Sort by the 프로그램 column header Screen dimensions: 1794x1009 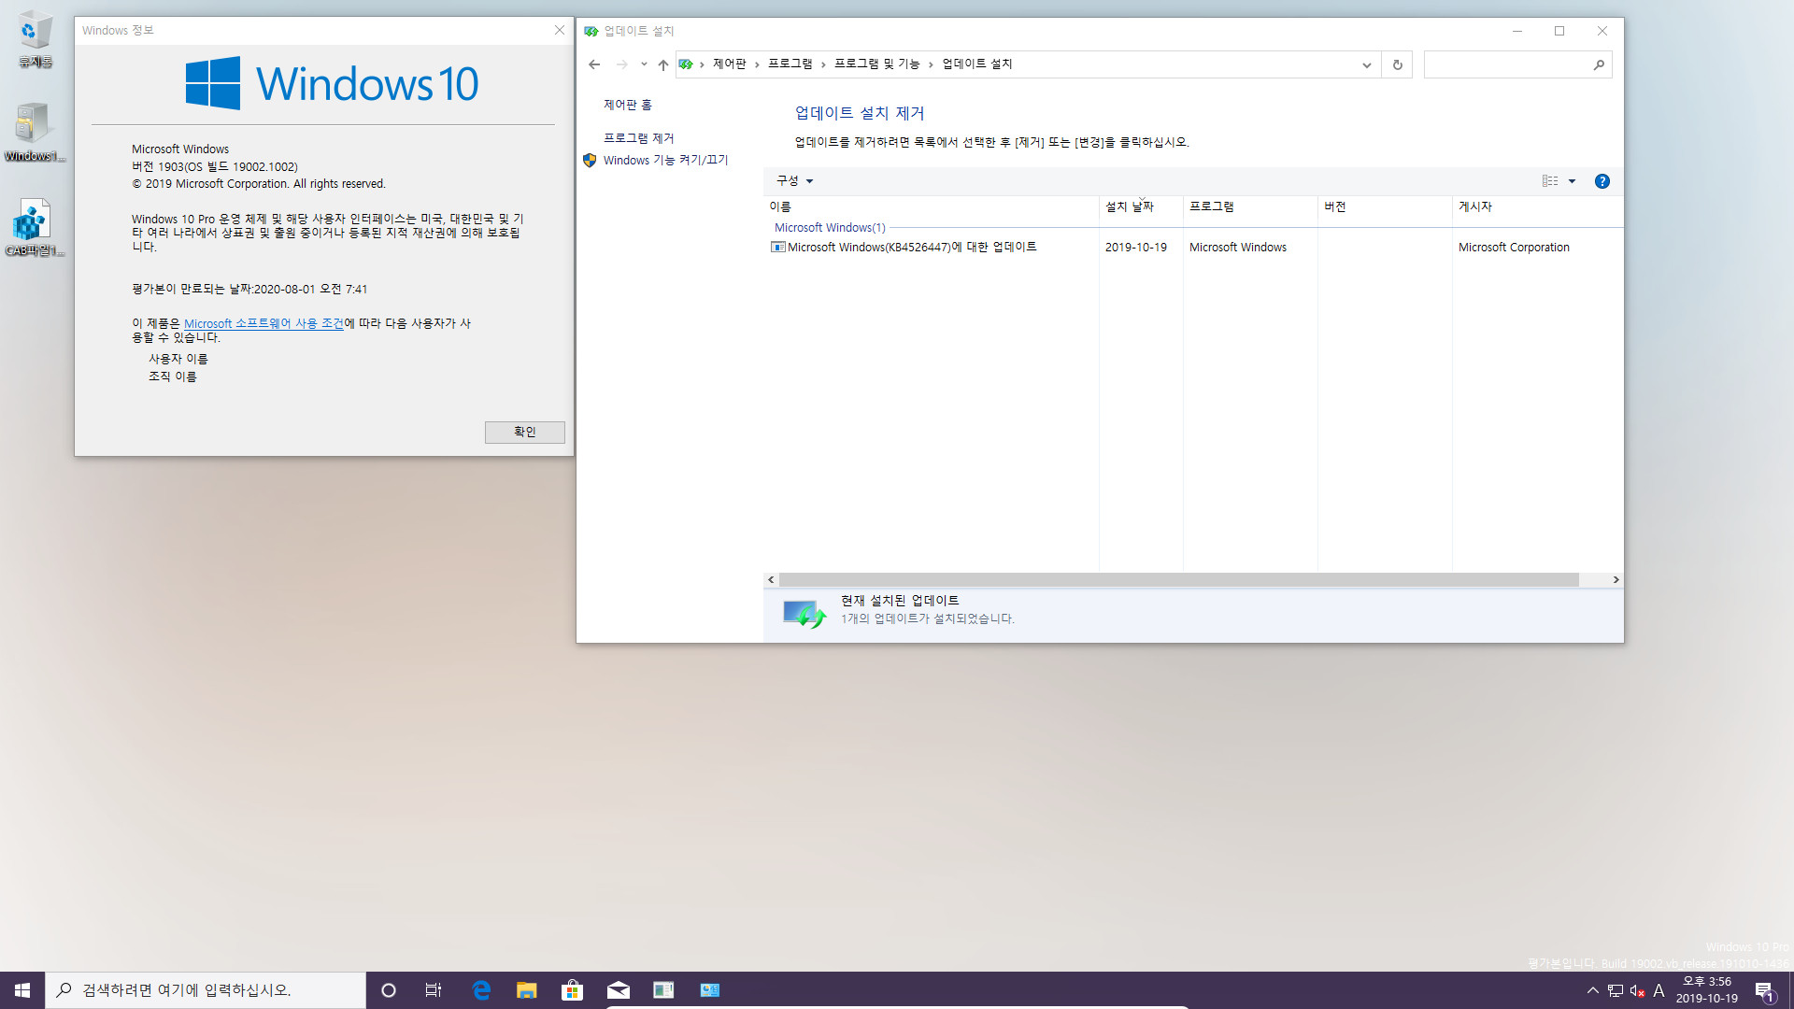[x=1250, y=207]
